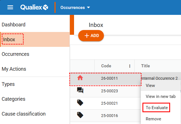181x124 pixels.
Task: Navigate to Types in the sidebar
Action: (x=8, y=84)
